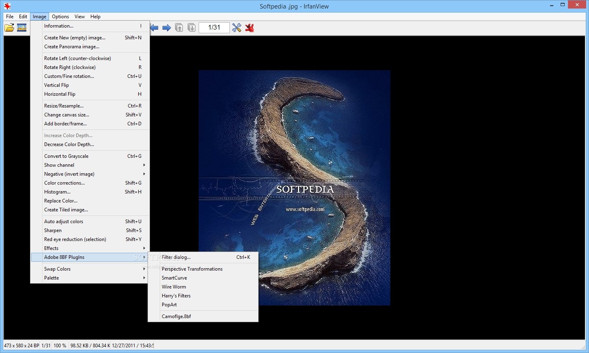Click the next page toolbar icon
This screenshot has width=589, height=353.
(192, 28)
